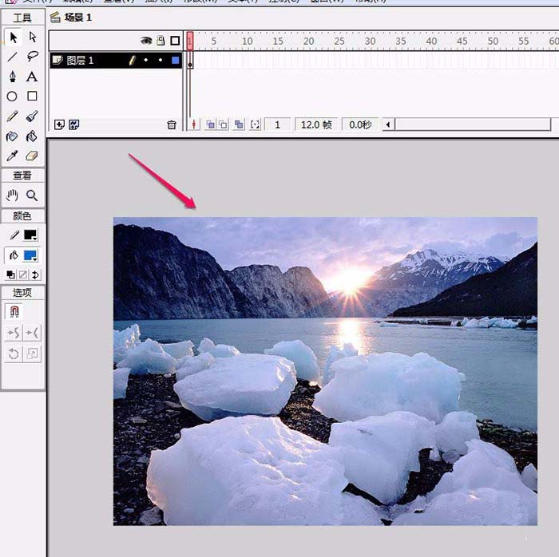The width and height of the screenshot is (559, 557).
Task: Select the Arrow selection tool
Action: (x=14, y=38)
